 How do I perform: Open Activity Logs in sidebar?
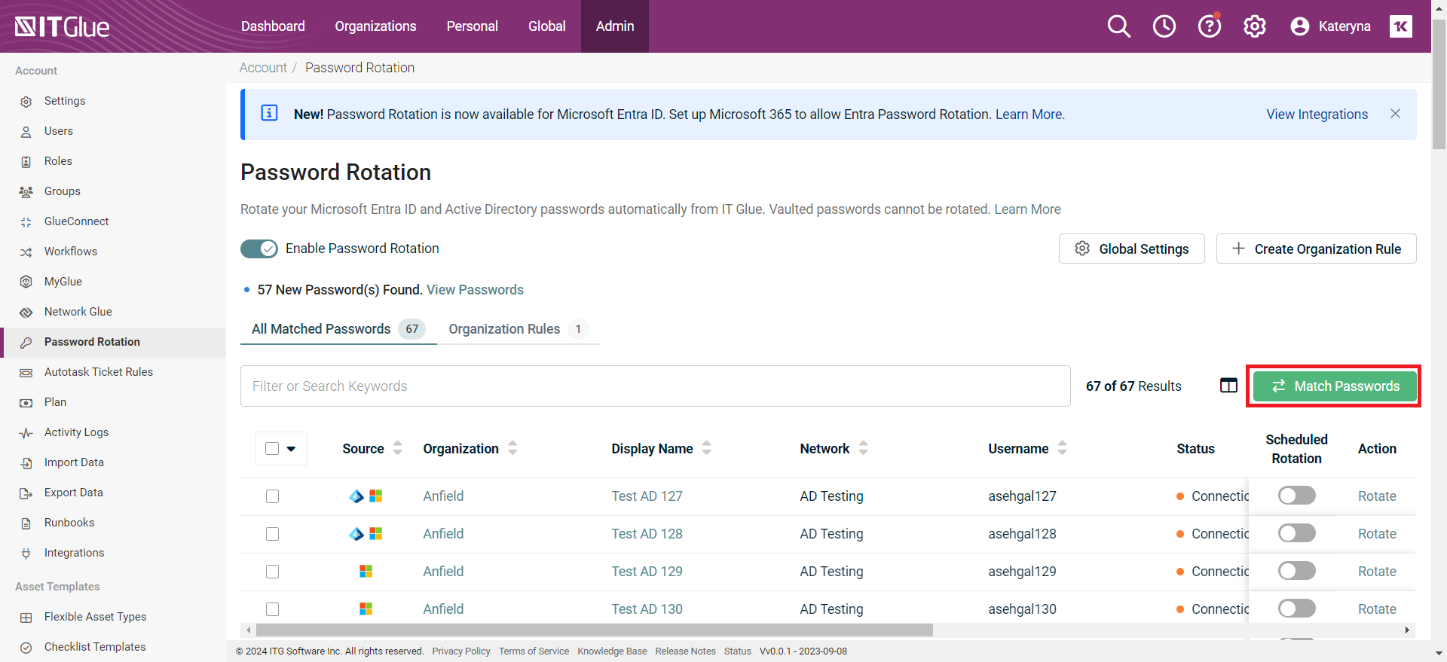pos(76,432)
